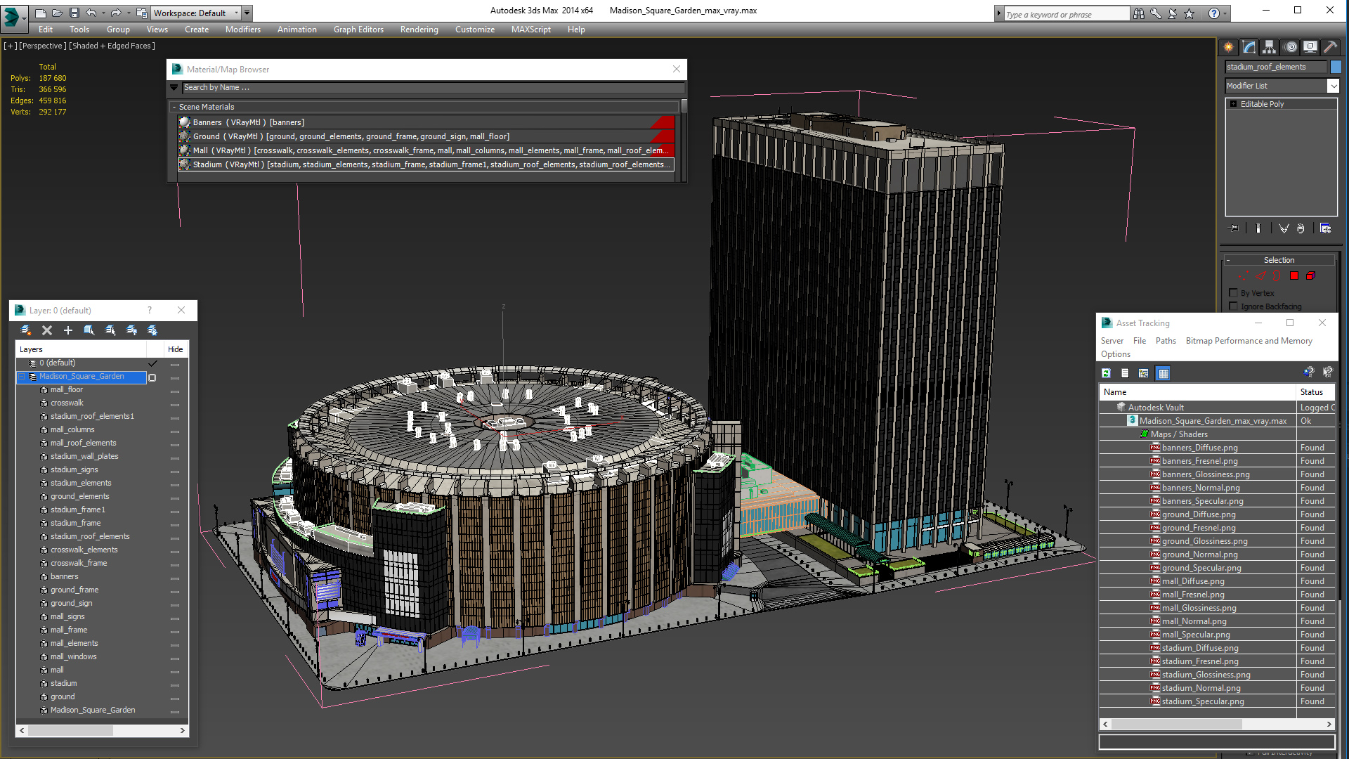Click Freeze/Unfreeze All Layers snowflake icon
The image size is (1349, 759).
tap(152, 330)
